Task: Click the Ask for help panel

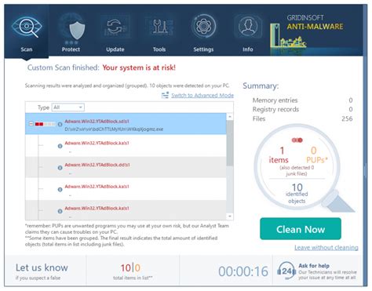Action: pos(318,271)
